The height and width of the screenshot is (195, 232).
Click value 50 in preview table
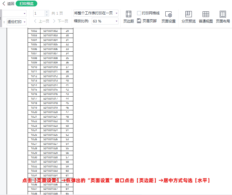pos(67,126)
